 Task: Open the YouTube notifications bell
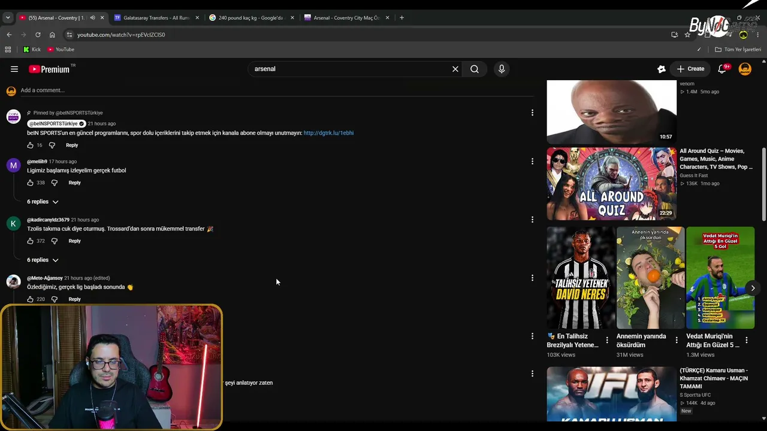(723, 69)
